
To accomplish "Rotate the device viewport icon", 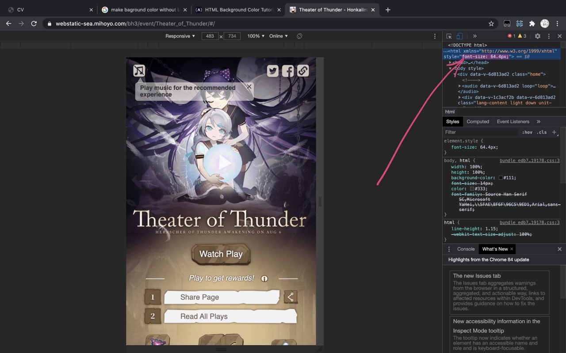I will coord(299,36).
